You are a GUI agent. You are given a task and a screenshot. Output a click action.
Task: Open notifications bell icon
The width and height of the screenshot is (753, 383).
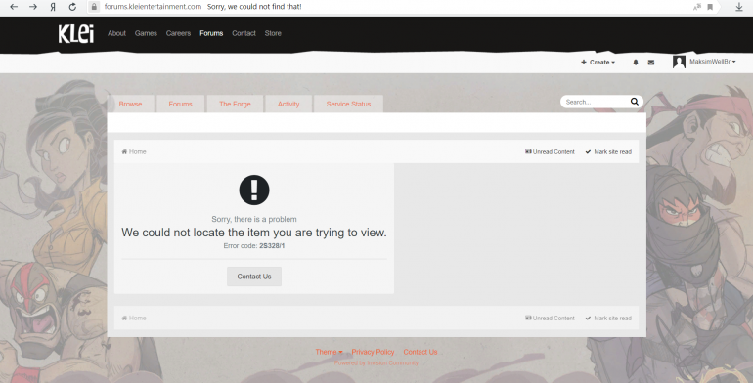point(636,63)
